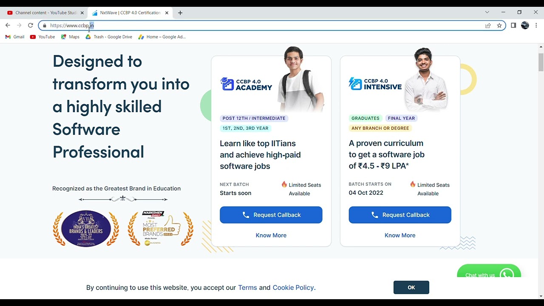Open the Chrome profile avatar
The width and height of the screenshot is (544, 306).
[x=525, y=25]
